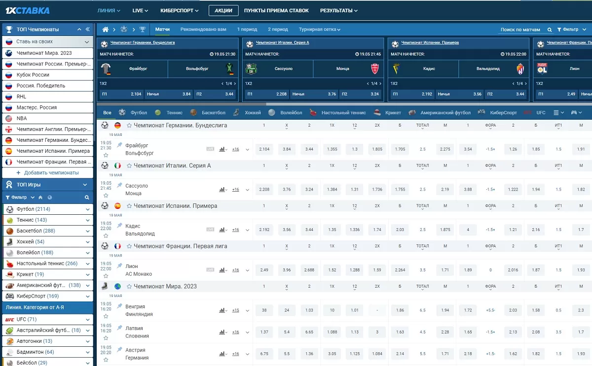Viewport: 592px width, 366px height.
Task: Pin the Сассуоло–Монца match
Action: [x=119, y=185]
